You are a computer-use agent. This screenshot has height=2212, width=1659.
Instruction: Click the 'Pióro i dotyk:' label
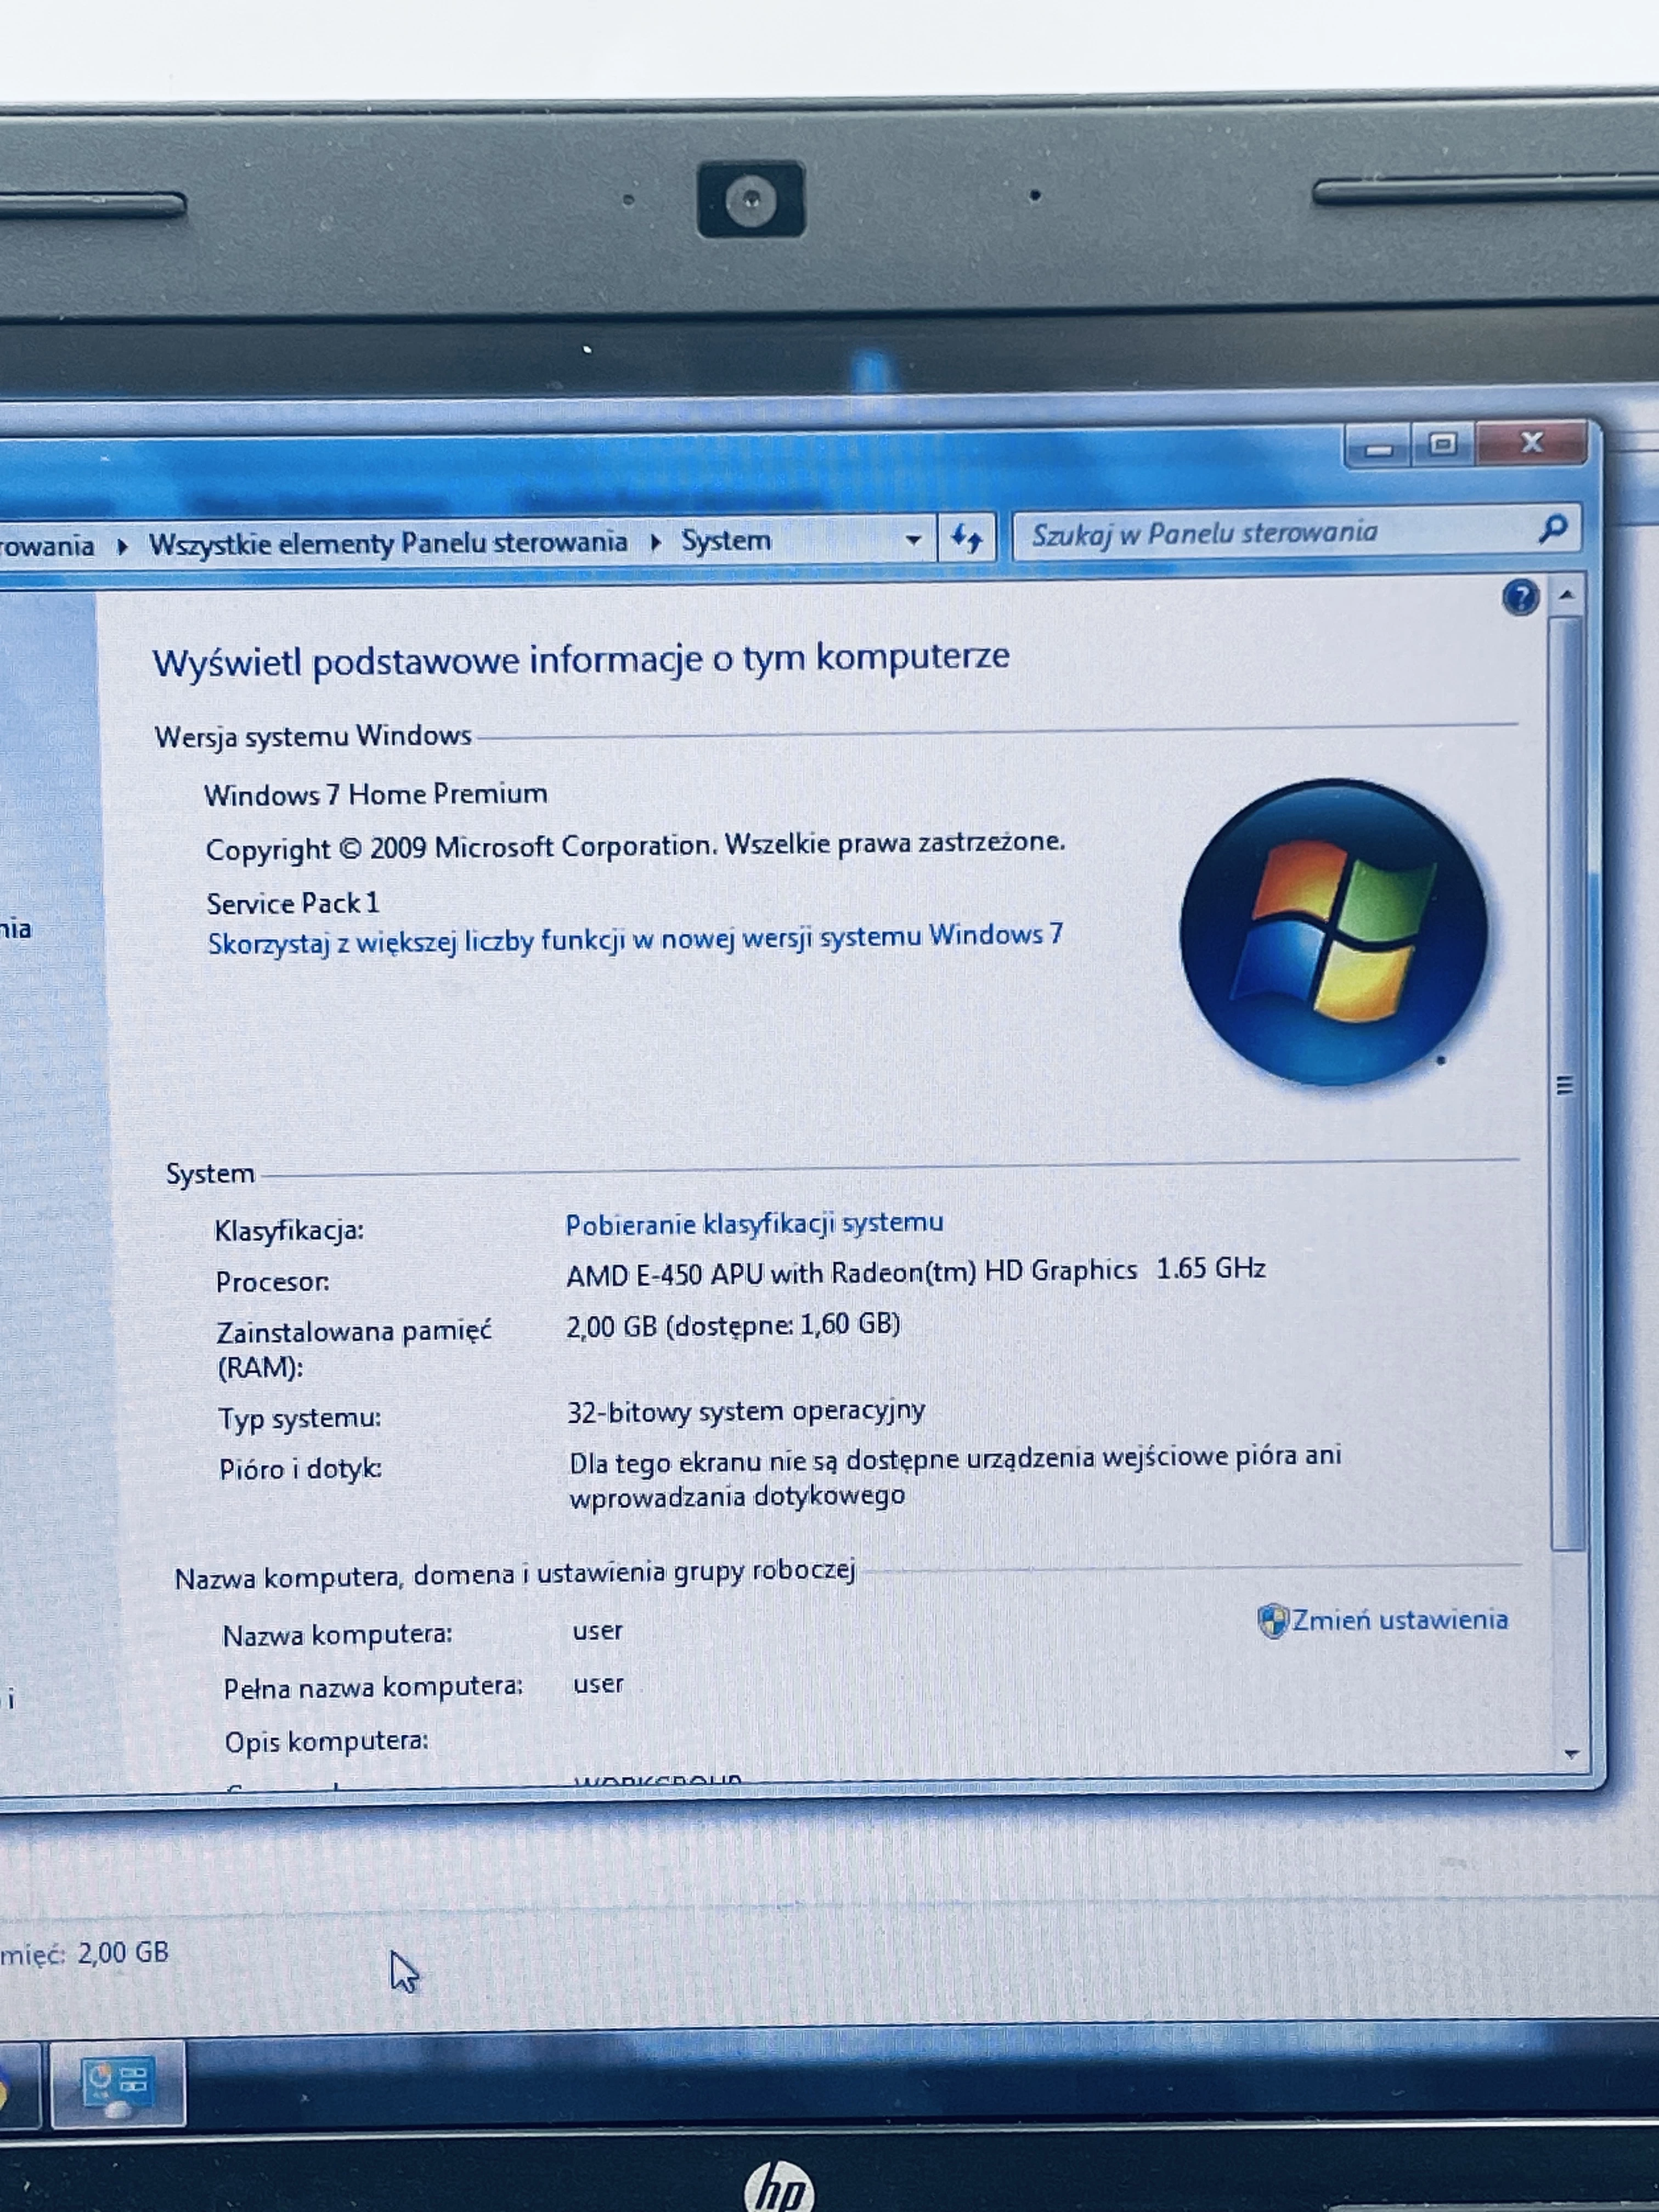point(301,1469)
